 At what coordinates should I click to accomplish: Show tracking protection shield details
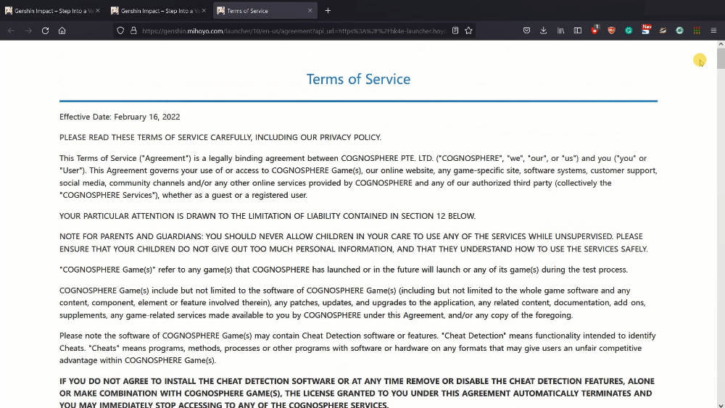[120, 30]
